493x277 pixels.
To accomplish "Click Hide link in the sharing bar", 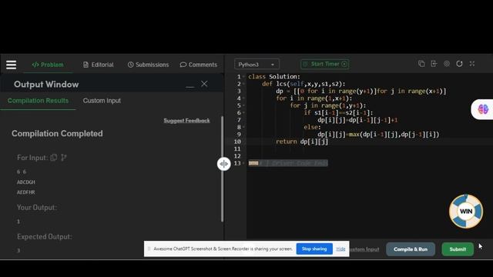I will tap(340, 249).
